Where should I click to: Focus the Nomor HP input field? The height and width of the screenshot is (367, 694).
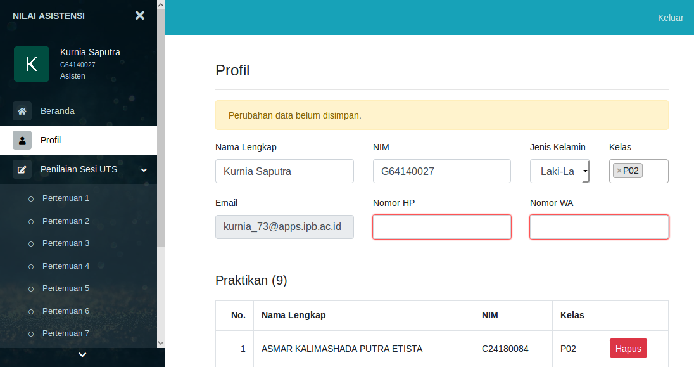441,227
